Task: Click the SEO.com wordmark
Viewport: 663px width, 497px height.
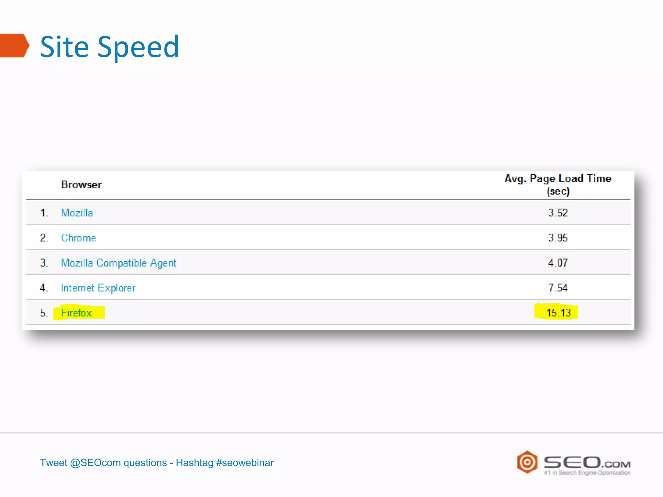Action: pyautogui.click(x=587, y=462)
